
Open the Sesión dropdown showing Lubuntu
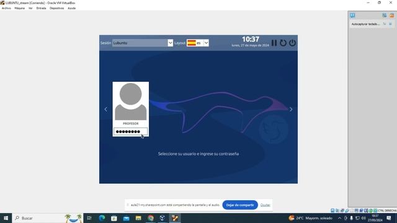143,43
